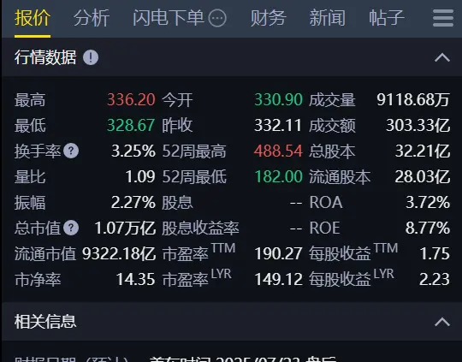This screenshot has height=362, width=462.
Task: Click the question mark beside 换手率
Action: point(71,151)
